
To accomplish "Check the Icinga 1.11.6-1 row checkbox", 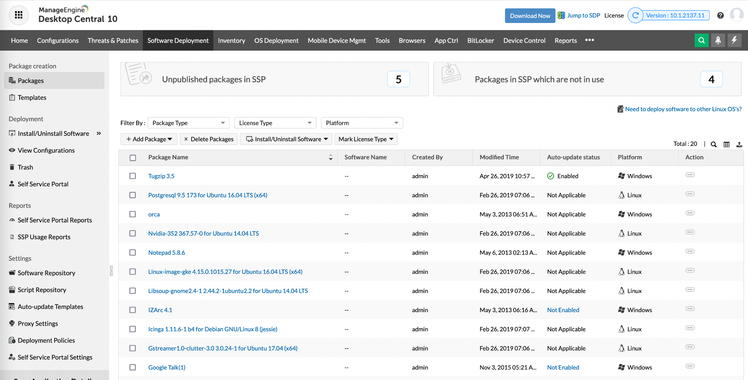I will click(133, 329).
